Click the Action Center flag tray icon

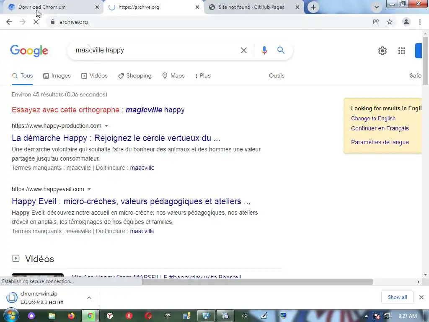pos(377,316)
